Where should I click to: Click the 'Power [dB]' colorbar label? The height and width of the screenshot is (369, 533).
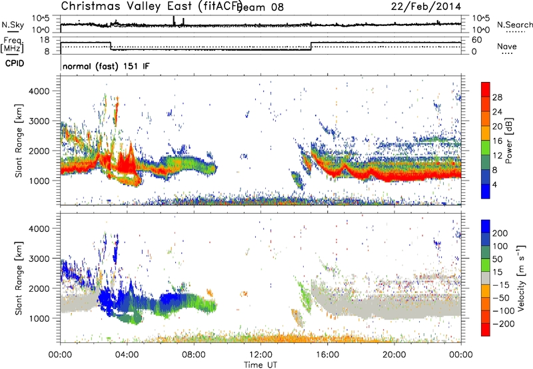[x=508, y=141]
